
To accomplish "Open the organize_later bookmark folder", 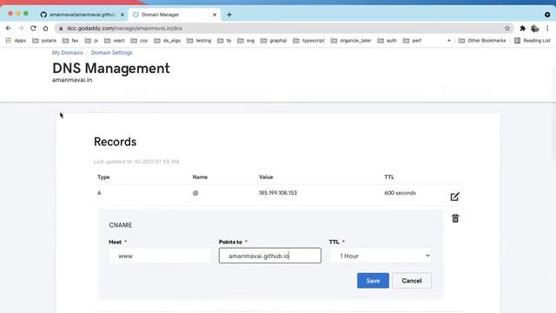I will tap(351, 41).
